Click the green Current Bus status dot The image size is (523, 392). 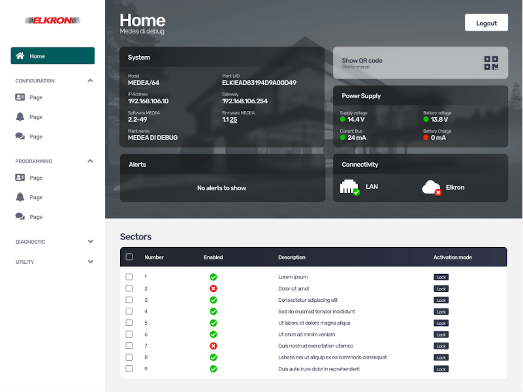pos(343,137)
